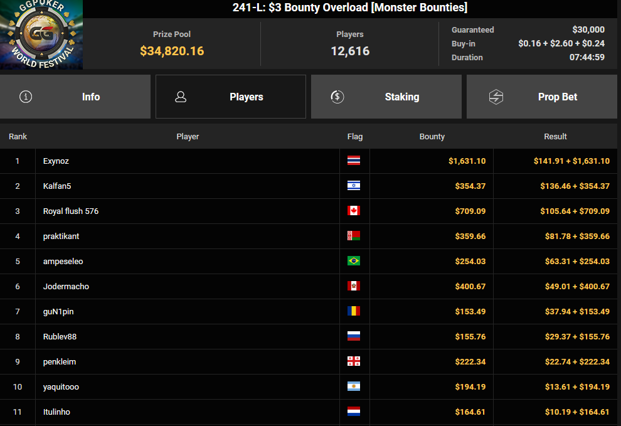
Task: Open the Prop Bet tab
Action: [x=542, y=97]
